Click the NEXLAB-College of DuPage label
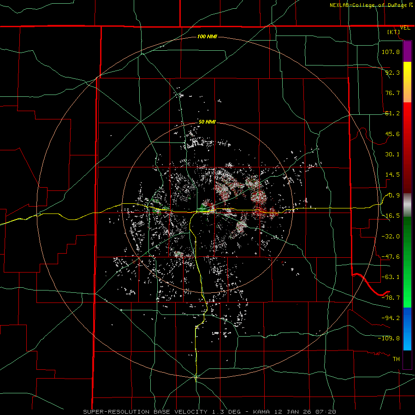Viewport: 415px width, 415px height. point(371,5)
